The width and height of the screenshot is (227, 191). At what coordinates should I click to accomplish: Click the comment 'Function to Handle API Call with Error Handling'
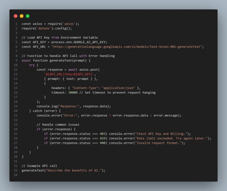pyautogui.click(x=68, y=56)
